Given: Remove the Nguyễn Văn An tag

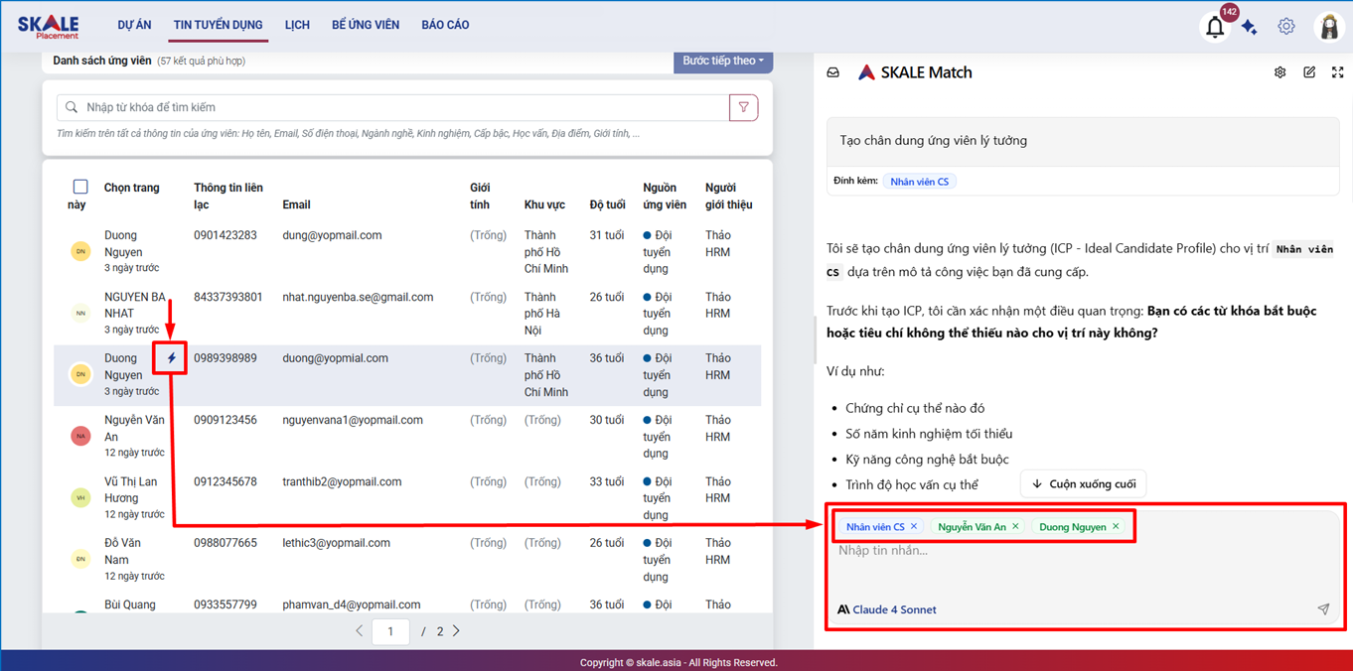Looking at the screenshot, I should tap(1015, 527).
